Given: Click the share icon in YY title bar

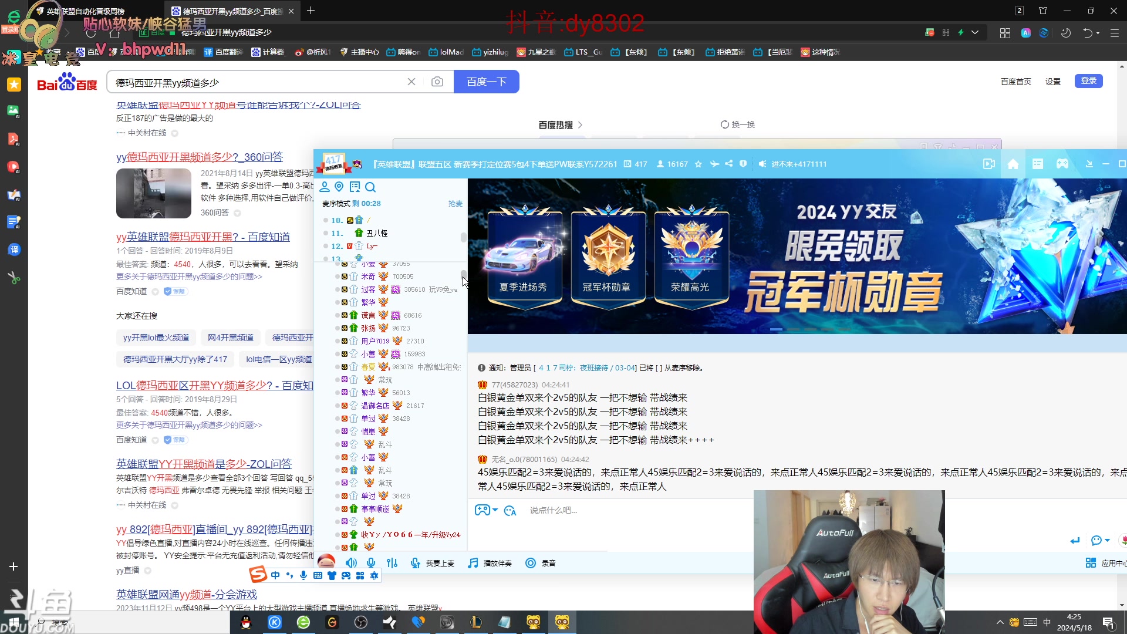Looking at the screenshot, I should click(729, 164).
